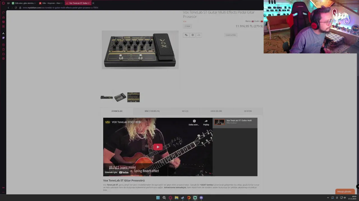Open Steam from the taskbar
This screenshot has width=359, height=201.
tap(183, 198)
